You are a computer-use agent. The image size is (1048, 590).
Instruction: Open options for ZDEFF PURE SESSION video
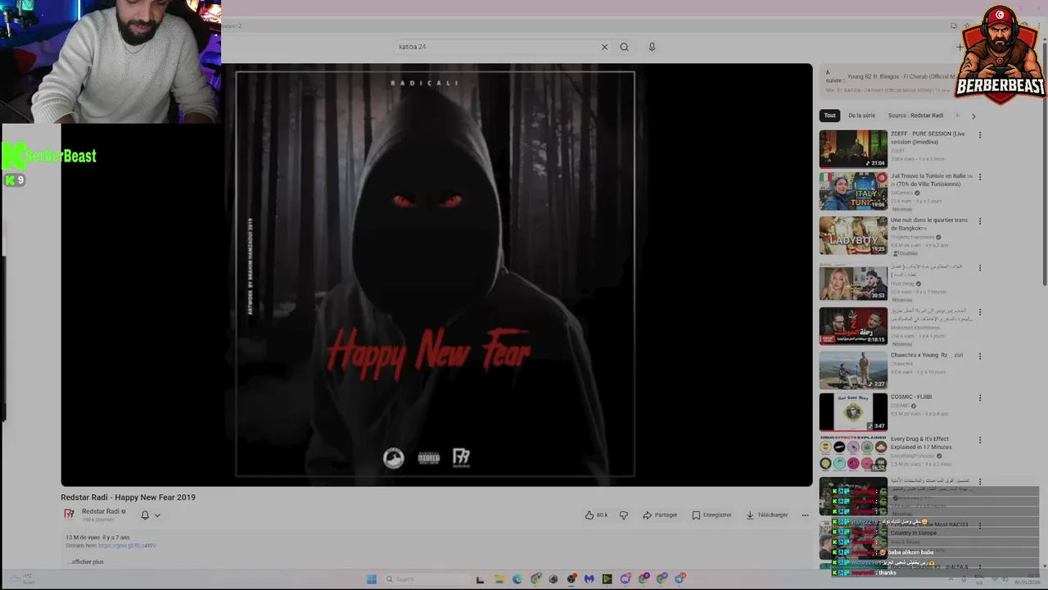click(x=980, y=134)
